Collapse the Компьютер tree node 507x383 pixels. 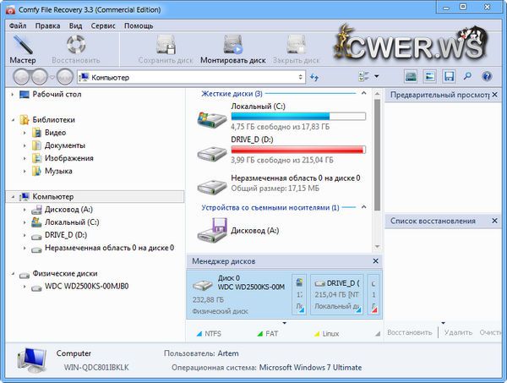(13, 197)
